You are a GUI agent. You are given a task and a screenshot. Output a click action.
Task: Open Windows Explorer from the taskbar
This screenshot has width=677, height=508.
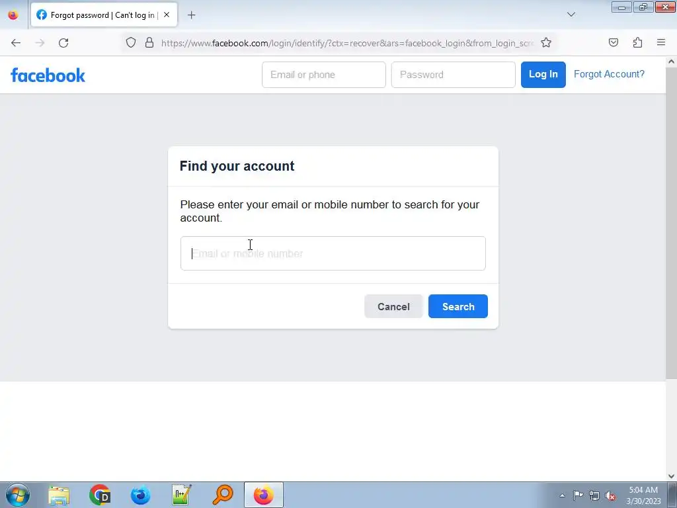click(59, 495)
